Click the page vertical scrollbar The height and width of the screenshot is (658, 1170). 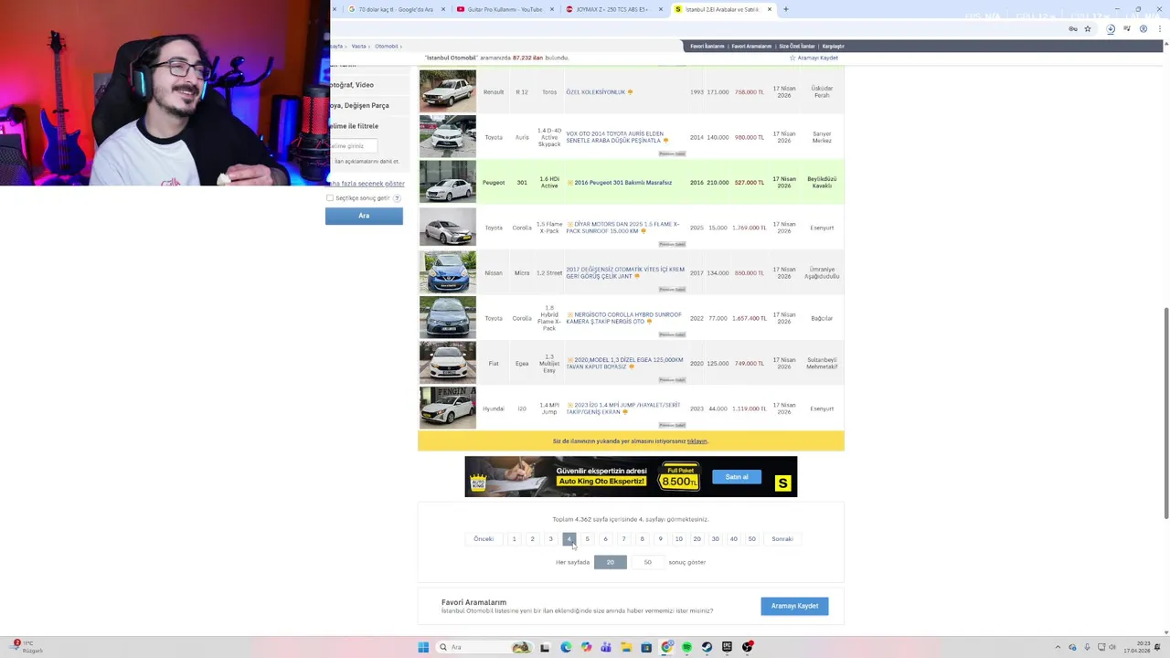tap(1165, 411)
